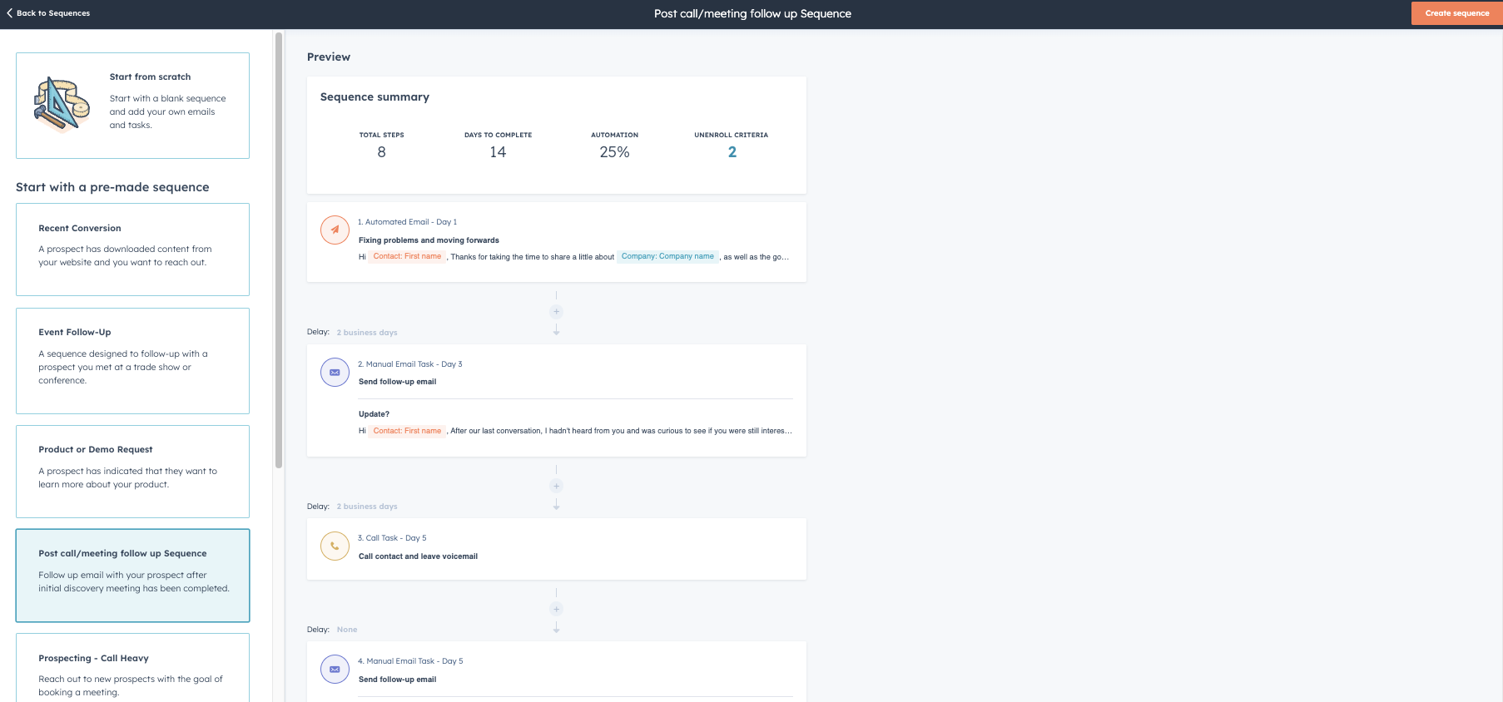Add a step after the Call Task
Screen dimensions: 1503x702
(556, 609)
